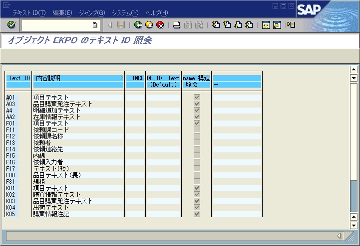Expand status bar arrow at bottom right
Image resolution: width=360 pixels, height=246 pixels.
tap(340, 236)
